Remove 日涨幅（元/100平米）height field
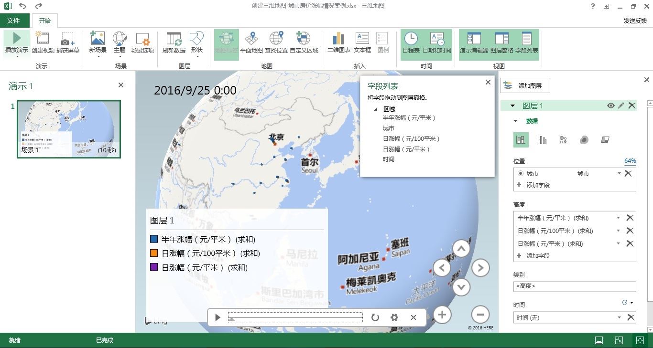653x348 pixels. [630, 231]
